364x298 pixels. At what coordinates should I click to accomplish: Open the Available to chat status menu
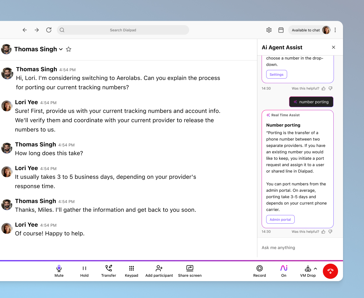click(306, 30)
